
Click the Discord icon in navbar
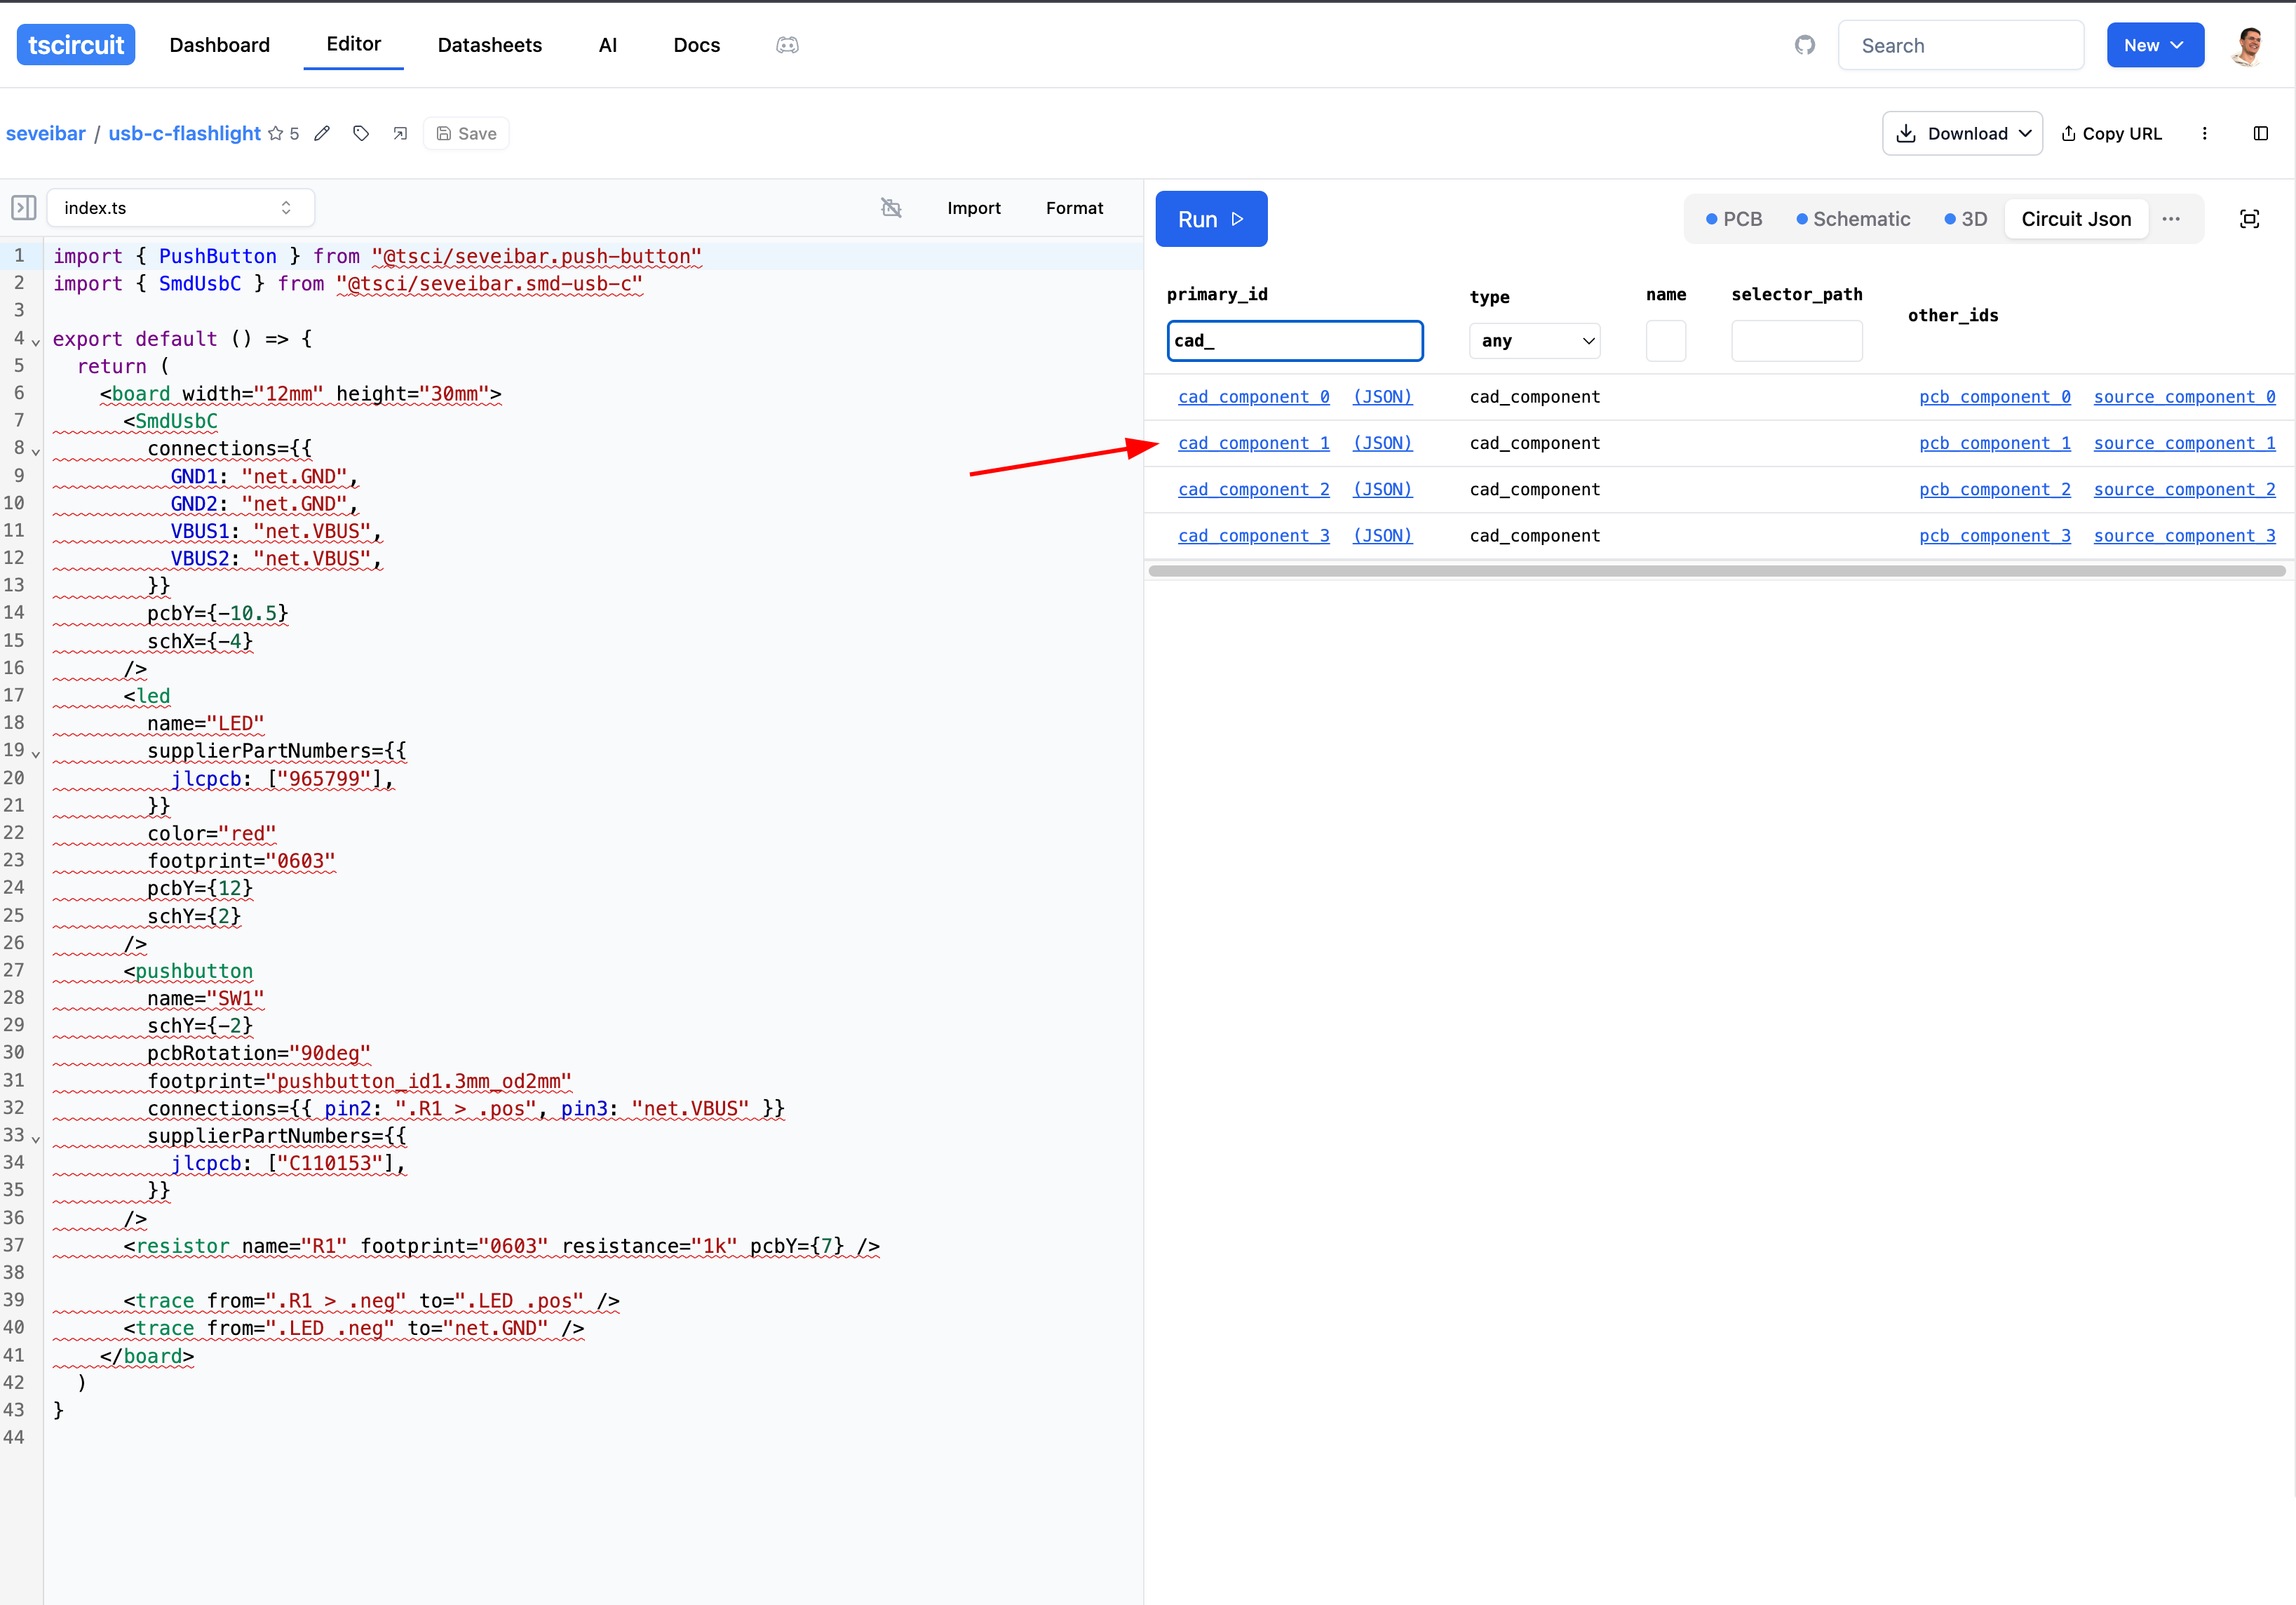787,45
